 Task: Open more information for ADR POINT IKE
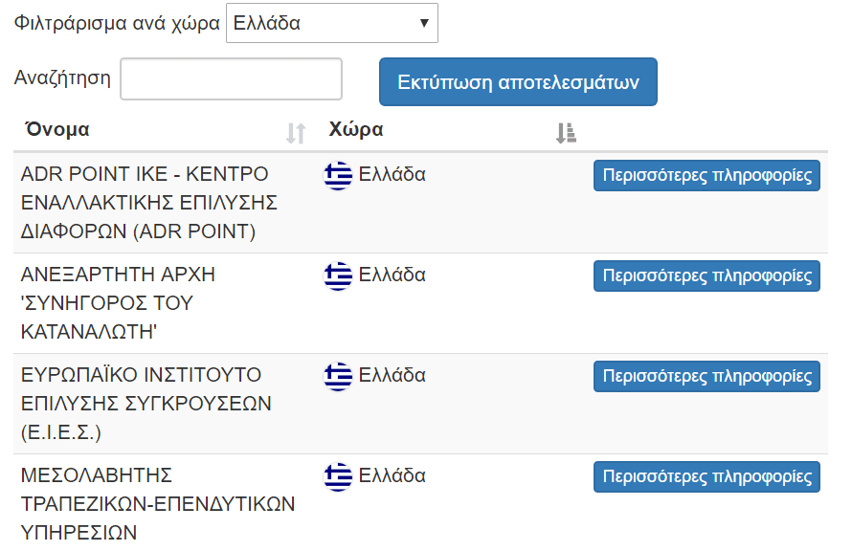(x=706, y=175)
